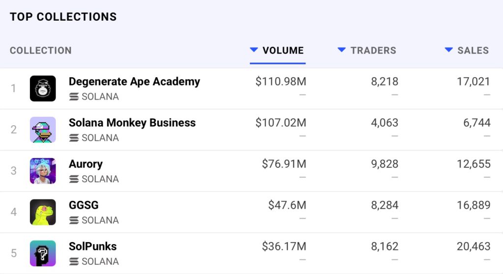Click Solana logo under SolPunks
The width and height of the screenshot is (503, 274).
[x=74, y=262]
